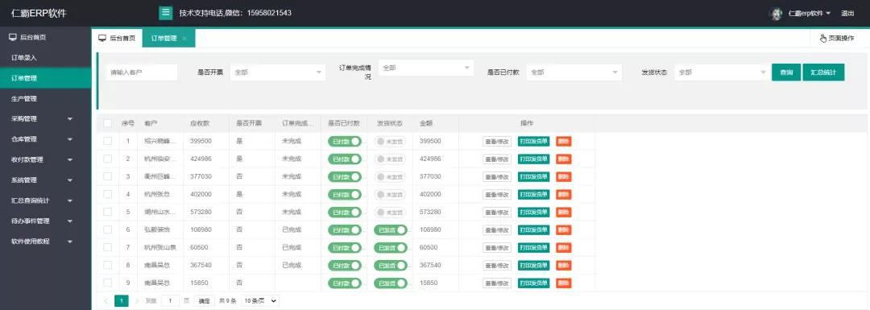
Task: Expand the 收付款管理 sidebar menu
Action: (45, 159)
